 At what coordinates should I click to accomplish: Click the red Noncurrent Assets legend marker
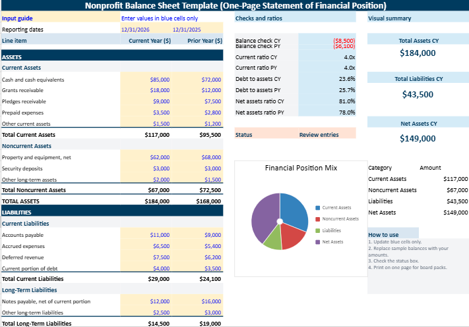pyautogui.click(x=318, y=218)
